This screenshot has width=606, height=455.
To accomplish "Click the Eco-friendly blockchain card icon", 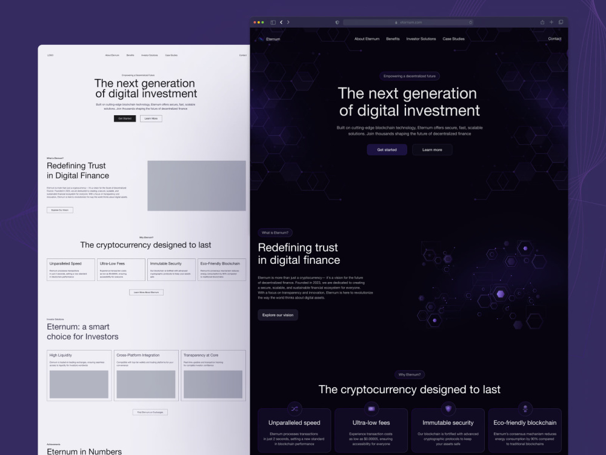I will [525, 408].
